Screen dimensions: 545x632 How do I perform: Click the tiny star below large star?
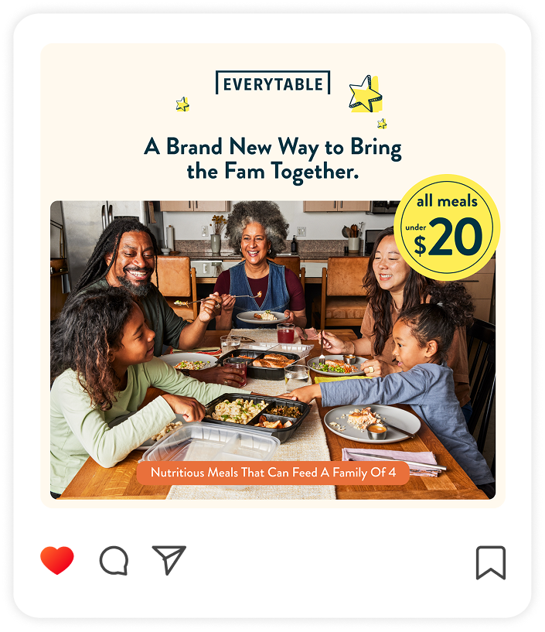pyautogui.click(x=382, y=123)
